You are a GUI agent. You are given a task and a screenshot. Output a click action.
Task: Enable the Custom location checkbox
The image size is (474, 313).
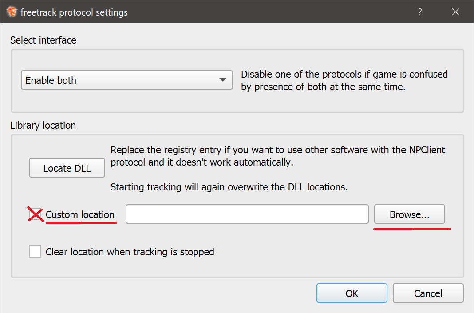[x=35, y=214]
